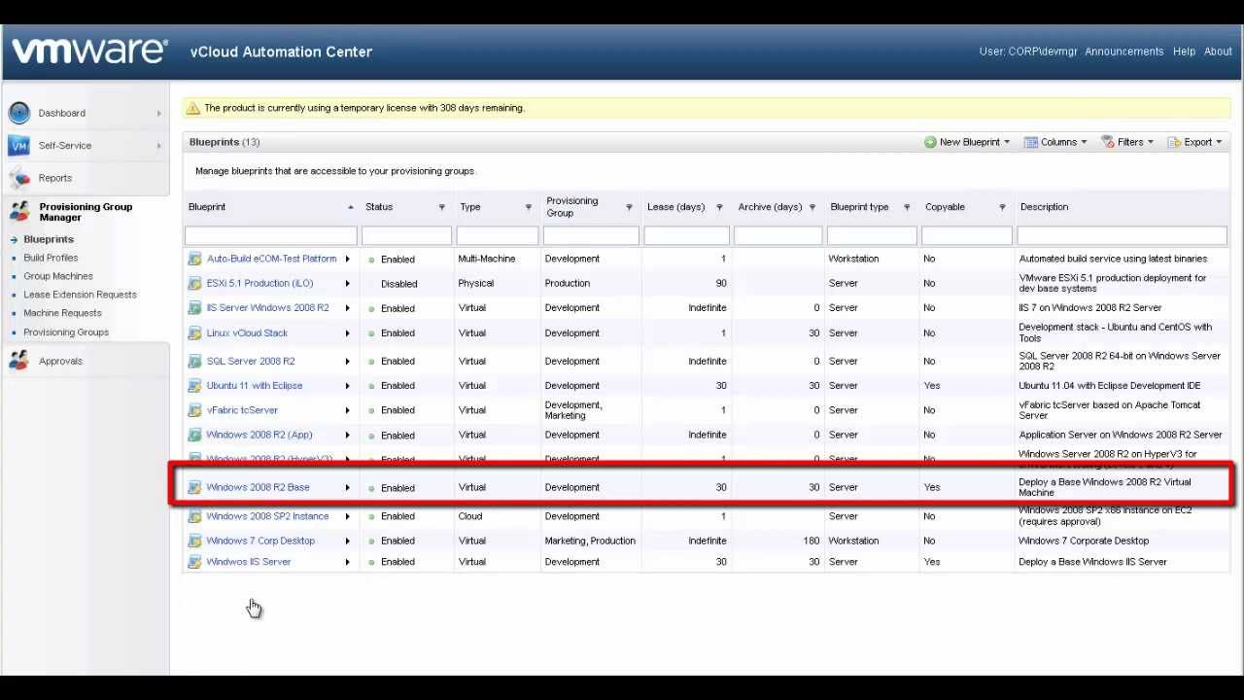
Task: Open the Help link
Action: 1184,52
